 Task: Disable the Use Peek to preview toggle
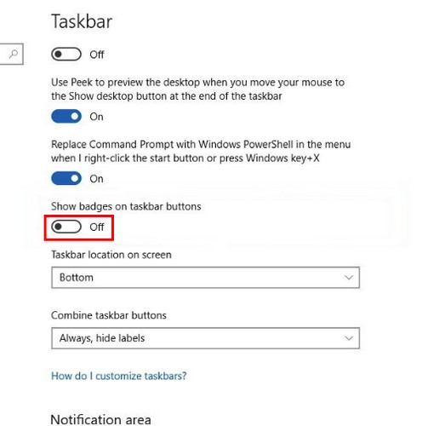click(x=66, y=117)
